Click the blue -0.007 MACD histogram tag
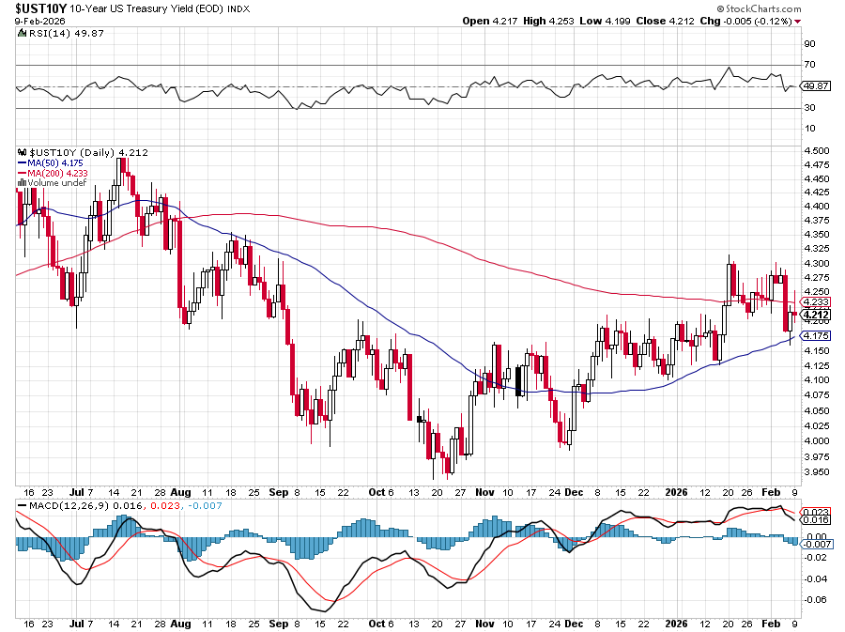This screenshot has height=632, width=845. click(813, 545)
